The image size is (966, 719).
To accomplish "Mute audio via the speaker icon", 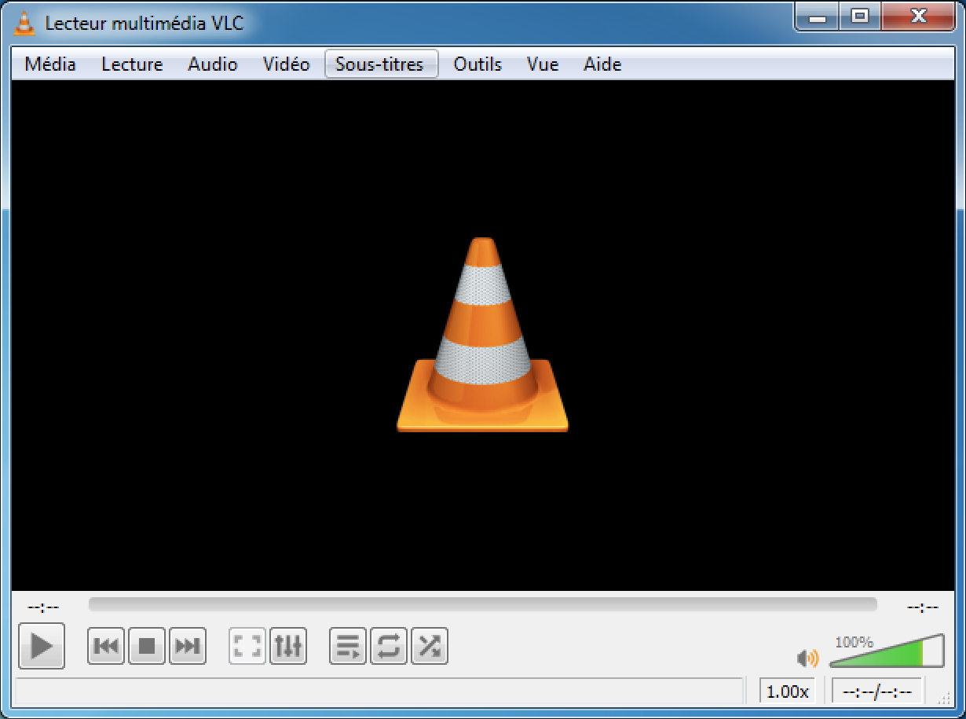I will 807,658.
